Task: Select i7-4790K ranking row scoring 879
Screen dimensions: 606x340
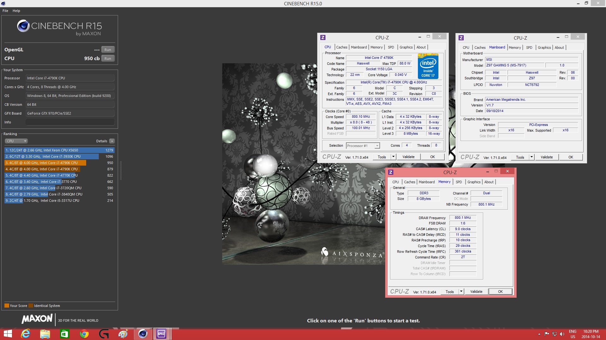Action: point(59,169)
